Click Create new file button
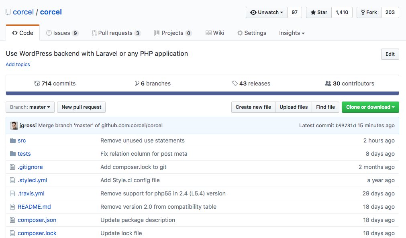 point(253,107)
